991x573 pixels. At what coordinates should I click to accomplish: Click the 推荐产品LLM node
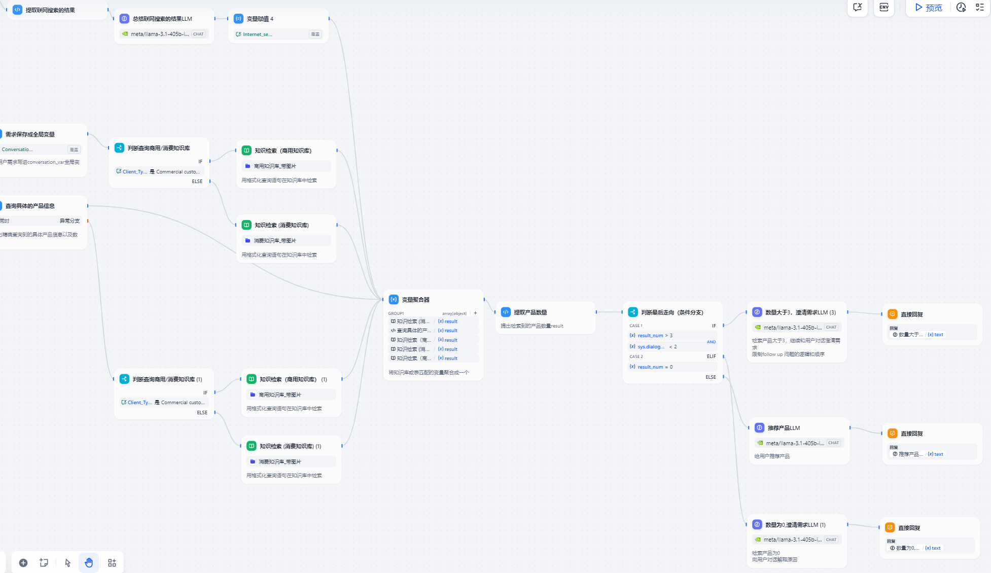point(784,428)
